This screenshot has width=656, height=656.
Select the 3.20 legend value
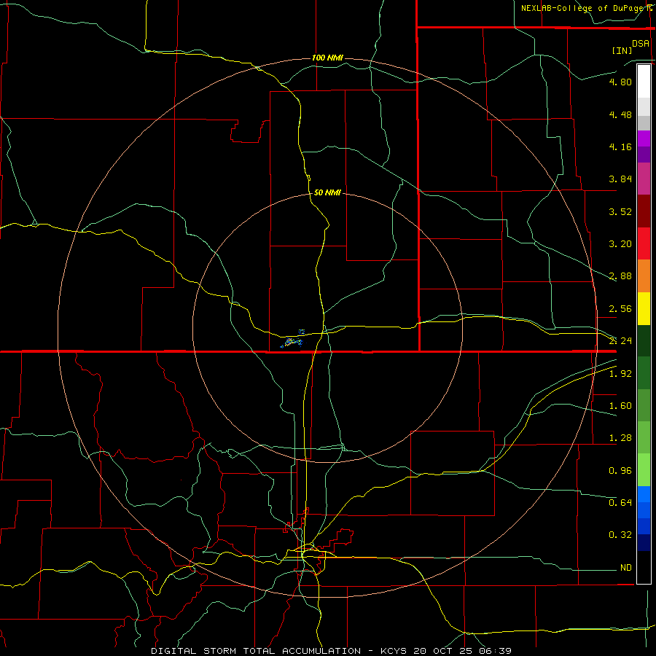(620, 244)
